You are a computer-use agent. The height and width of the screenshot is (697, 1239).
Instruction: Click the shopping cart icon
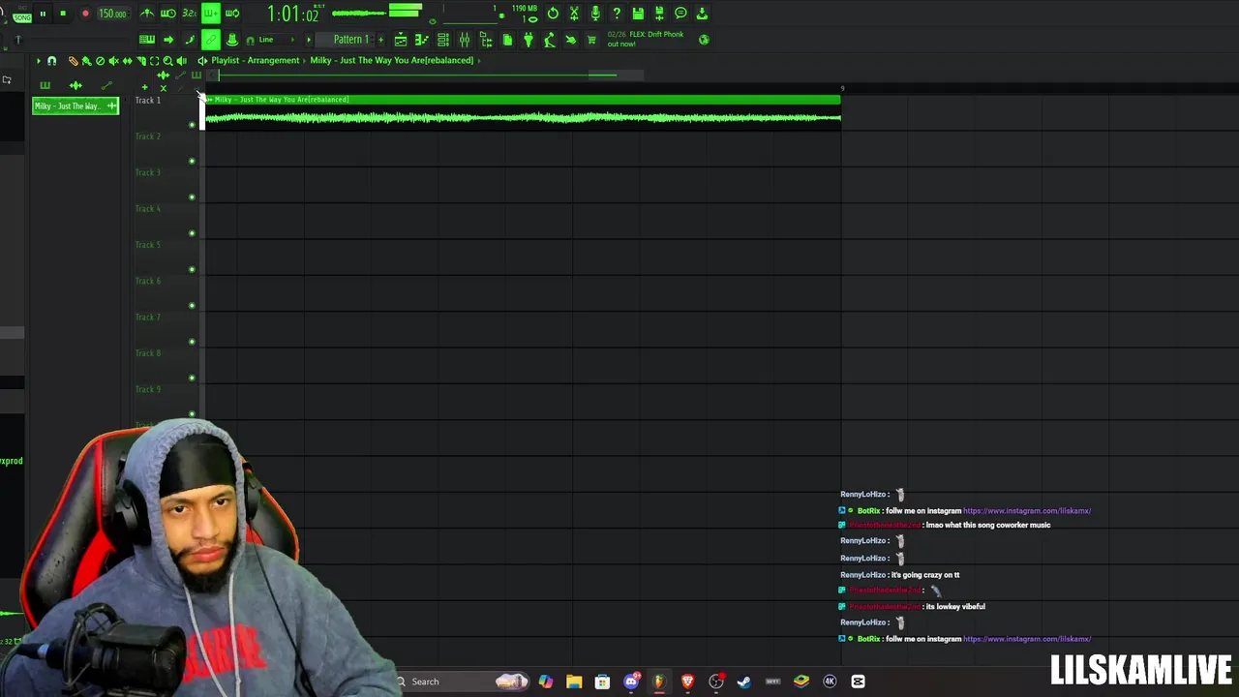[x=591, y=40]
